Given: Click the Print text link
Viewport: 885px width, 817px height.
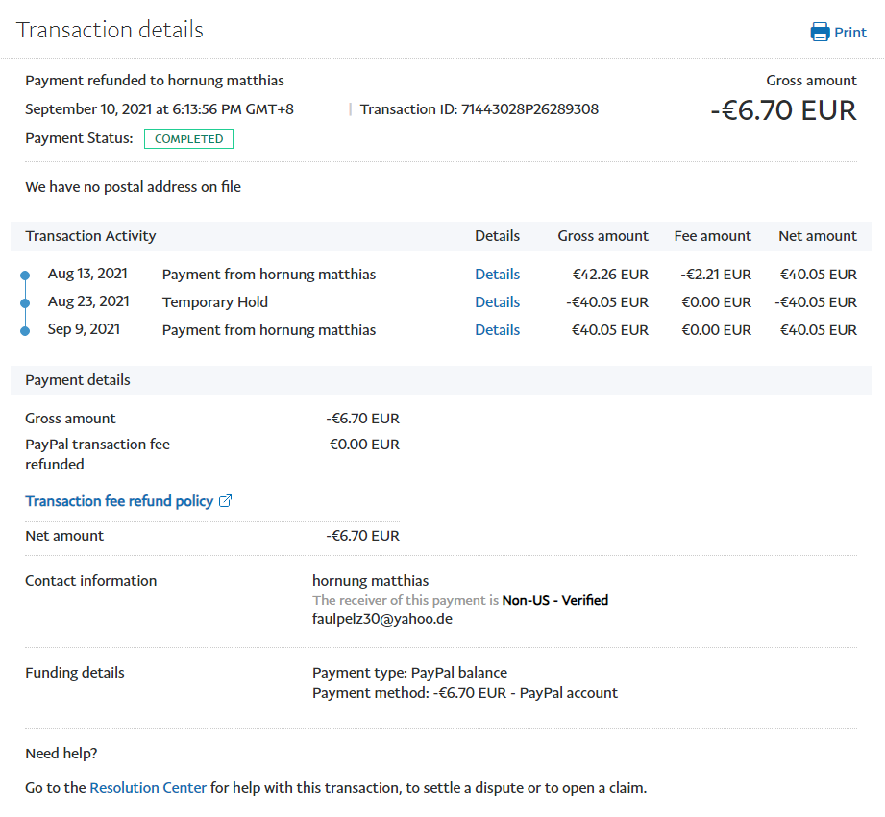Looking at the screenshot, I should 849,33.
